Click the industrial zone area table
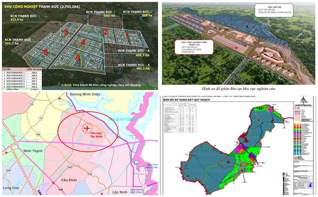Screen dimensions: 318x197 [22, 78]
